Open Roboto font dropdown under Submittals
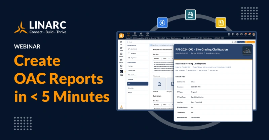 pos(158,104)
